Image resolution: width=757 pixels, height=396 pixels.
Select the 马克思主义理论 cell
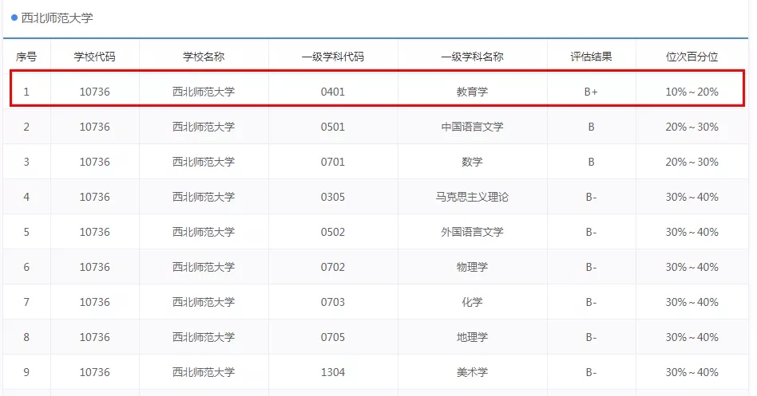472,197
